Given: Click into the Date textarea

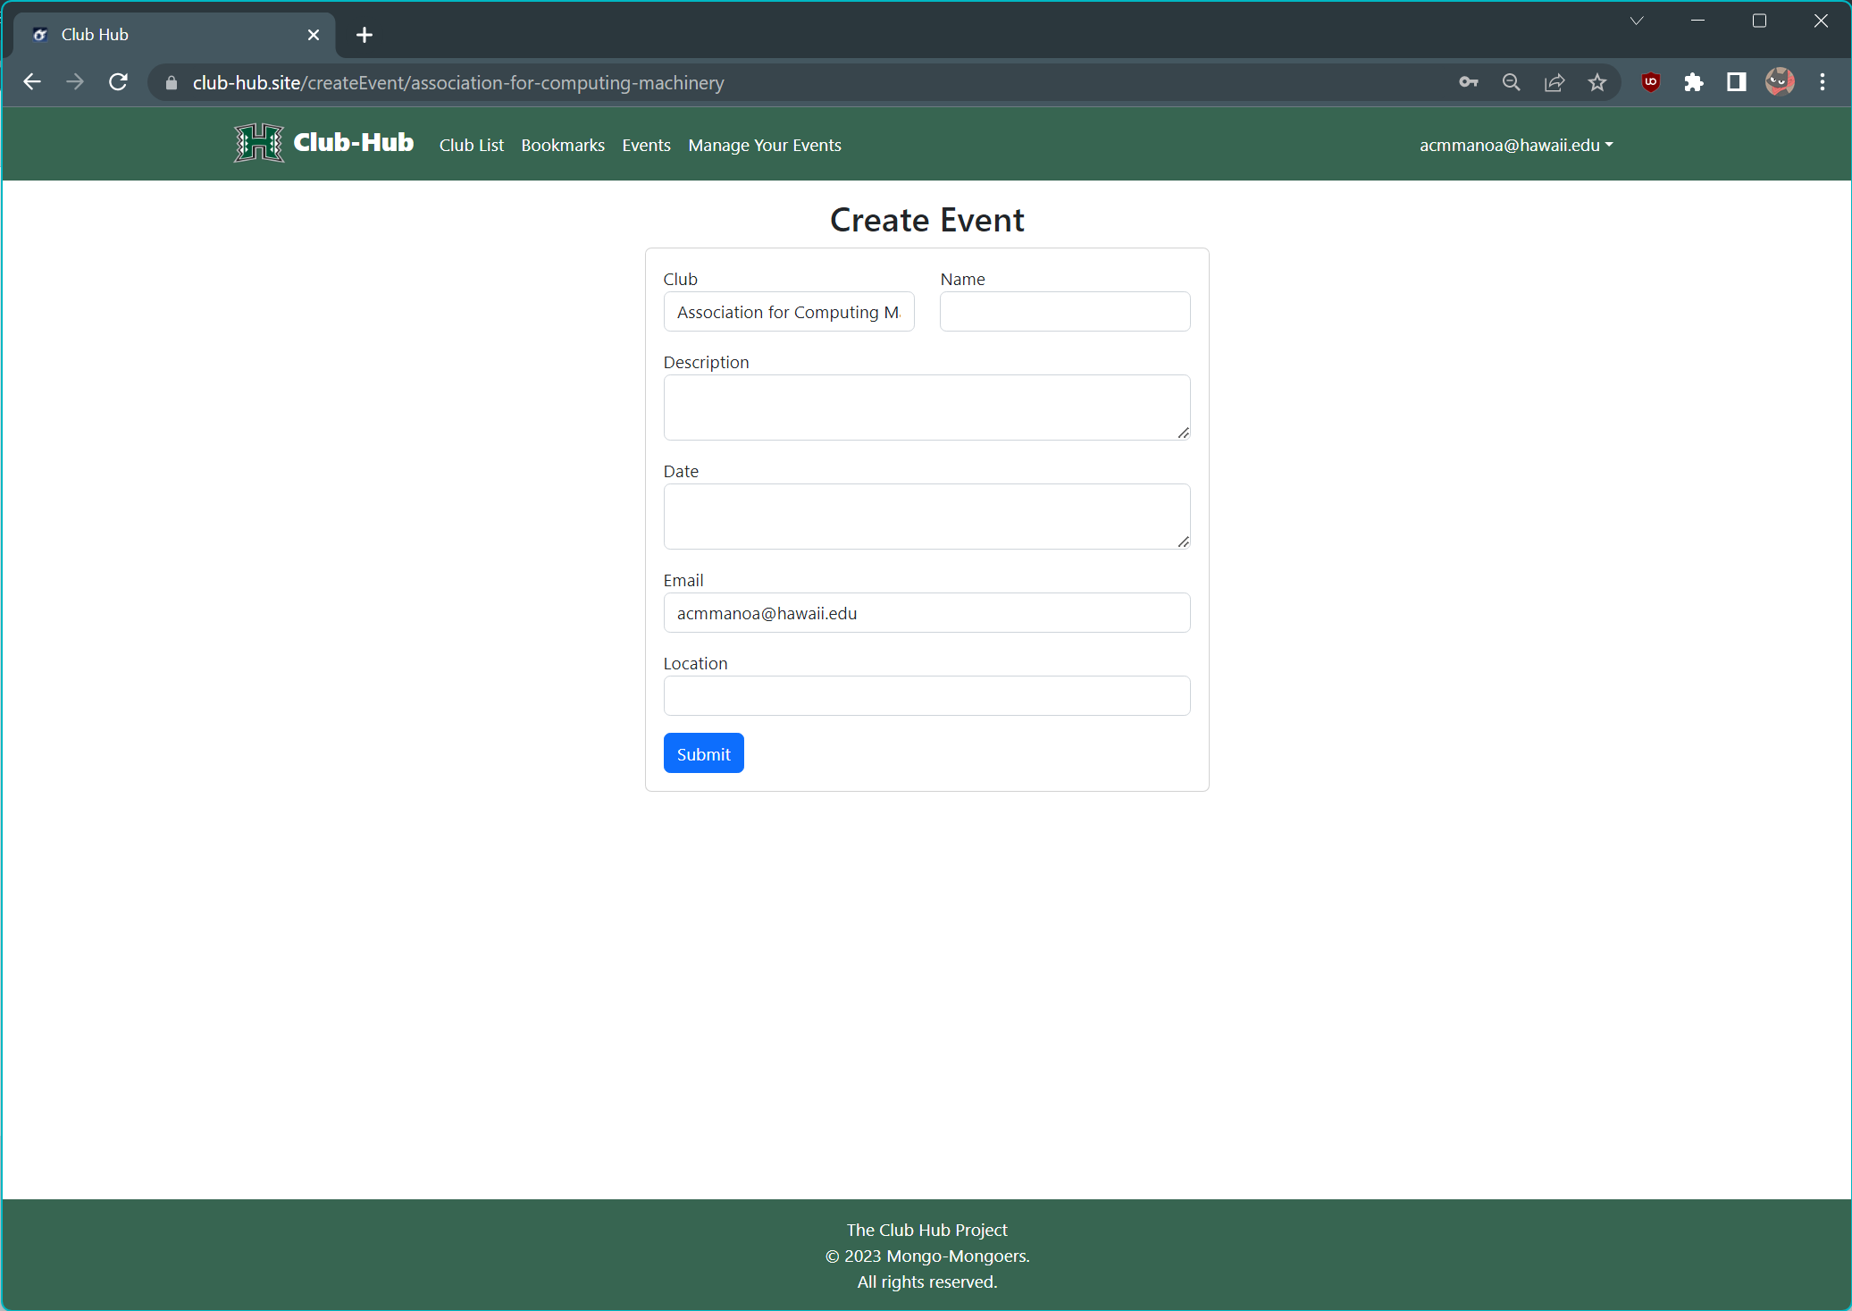Looking at the screenshot, I should click(926, 517).
